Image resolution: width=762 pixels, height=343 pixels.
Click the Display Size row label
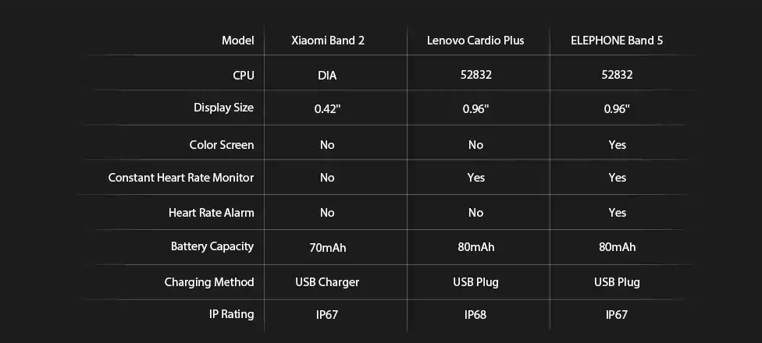[223, 108]
